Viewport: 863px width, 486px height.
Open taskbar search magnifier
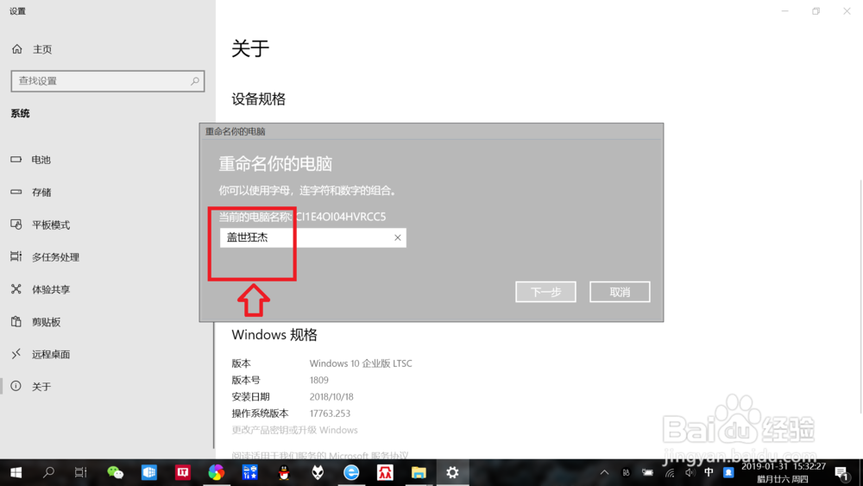48,472
